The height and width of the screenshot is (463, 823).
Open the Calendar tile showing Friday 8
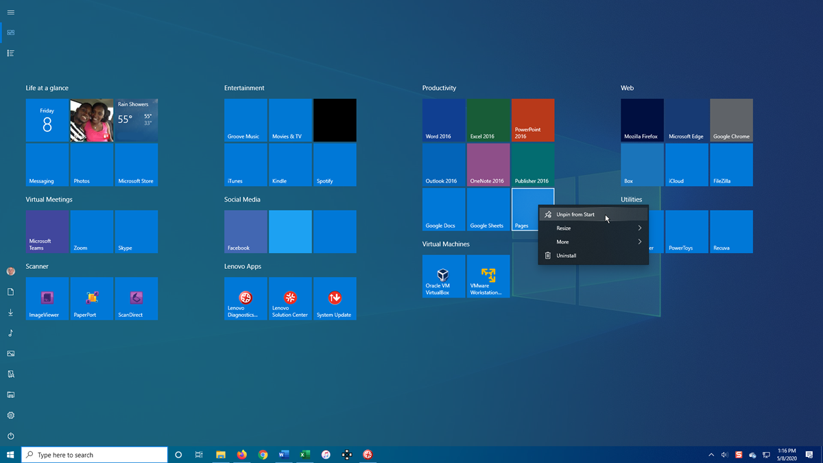click(x=47, y=120)
